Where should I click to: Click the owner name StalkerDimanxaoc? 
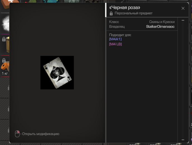click(x=160, y=27)
